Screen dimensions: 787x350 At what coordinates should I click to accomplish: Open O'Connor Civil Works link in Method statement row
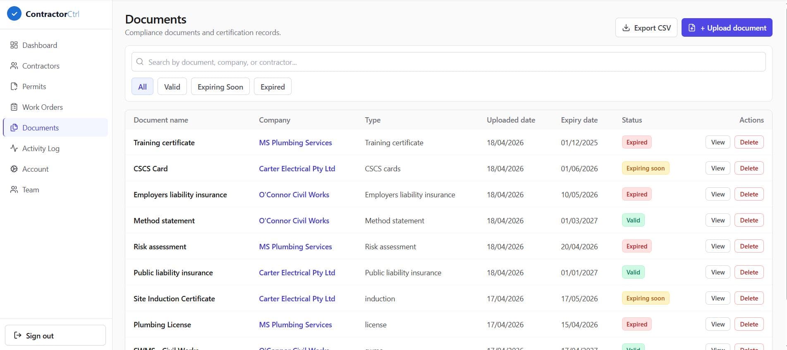click(x=294, y=220)
